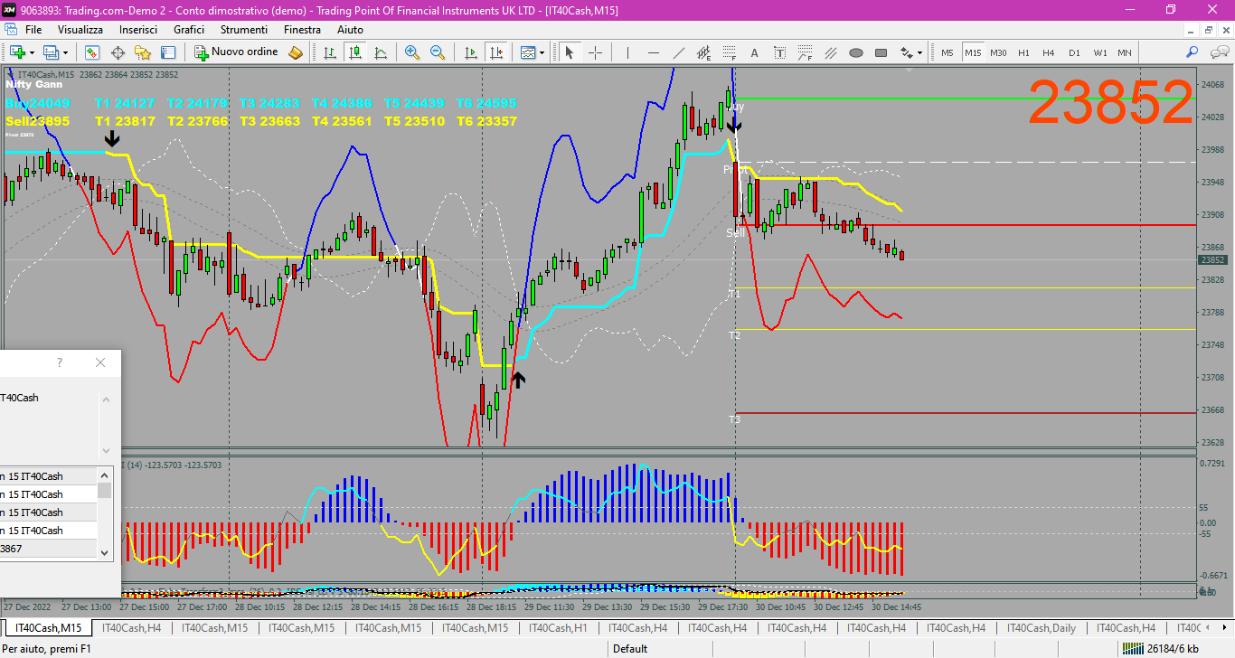Select the ellipse drawing tool
1235x658 pixels.
point(856,52)
